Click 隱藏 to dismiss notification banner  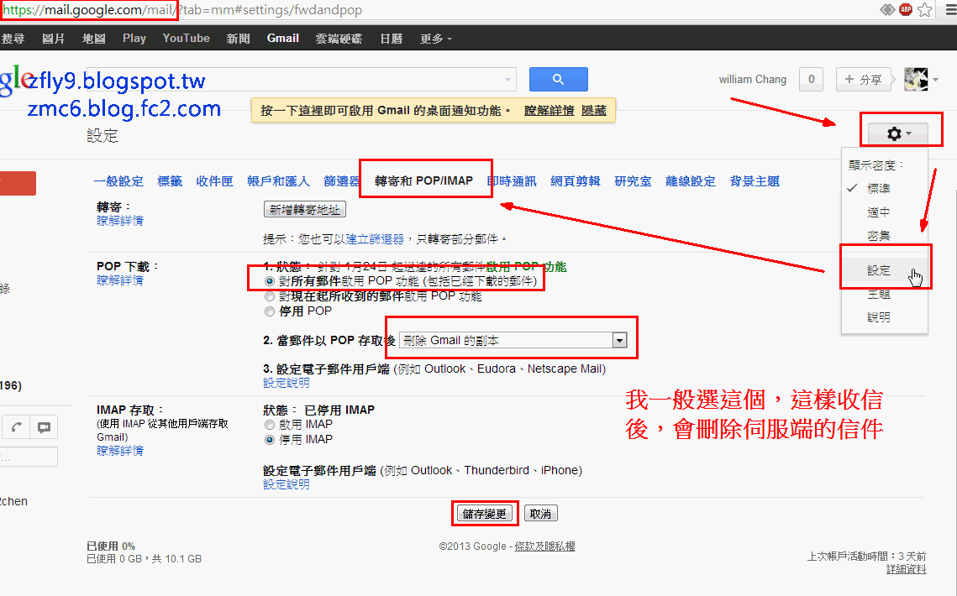[594, 111]
